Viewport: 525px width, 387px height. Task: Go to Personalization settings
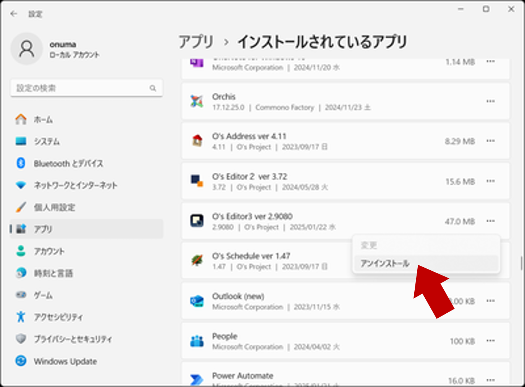[87, 207]
